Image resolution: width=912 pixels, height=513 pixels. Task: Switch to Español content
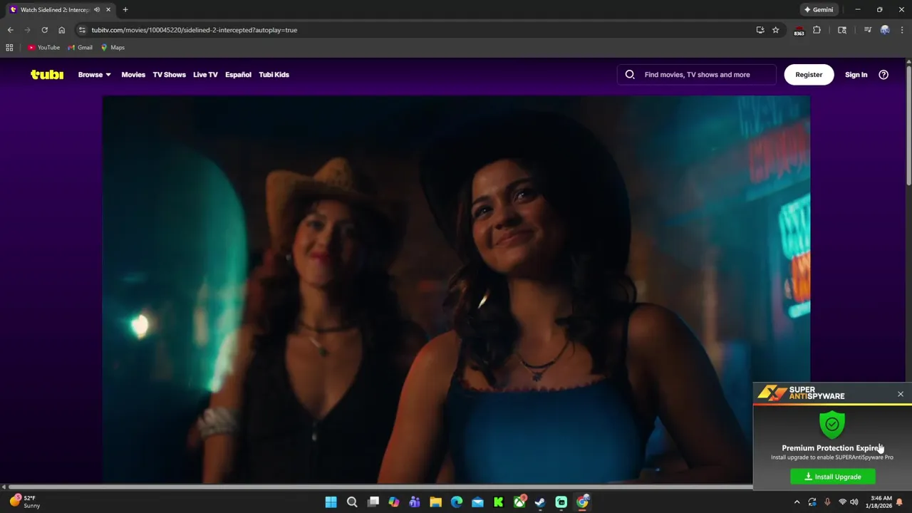tap(238, 74)
